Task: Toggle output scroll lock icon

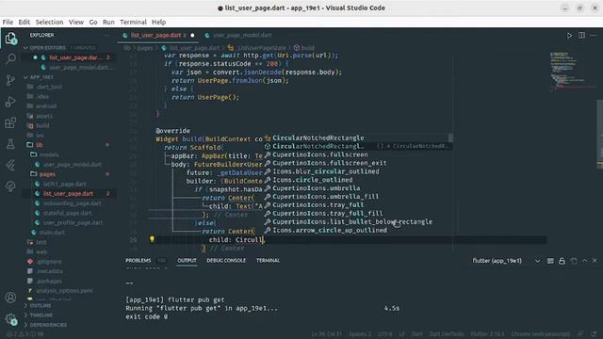Action: tap(562, 261)
